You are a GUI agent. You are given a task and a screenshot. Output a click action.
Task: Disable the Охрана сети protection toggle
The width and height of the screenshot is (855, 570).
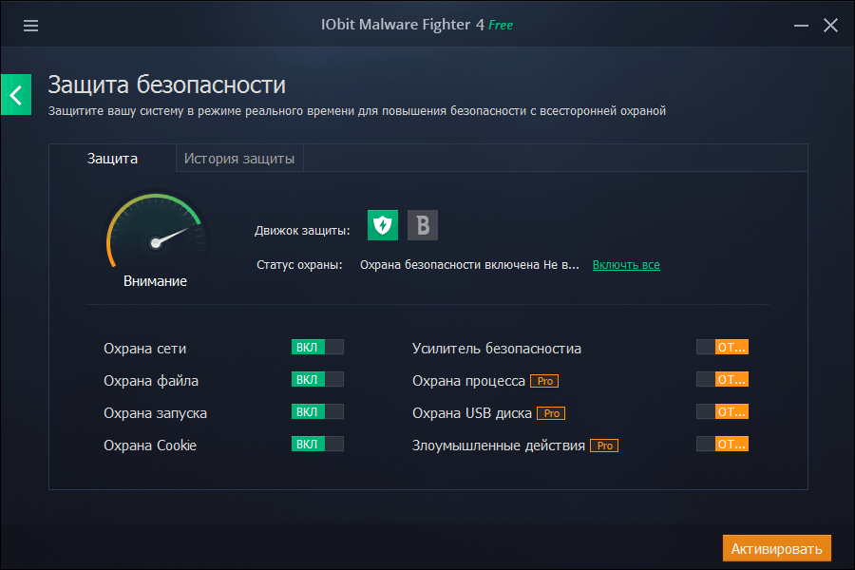coord(317,346)
